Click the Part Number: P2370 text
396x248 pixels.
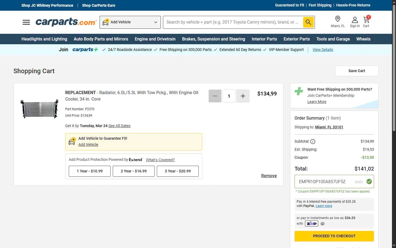tap(80, 109)
